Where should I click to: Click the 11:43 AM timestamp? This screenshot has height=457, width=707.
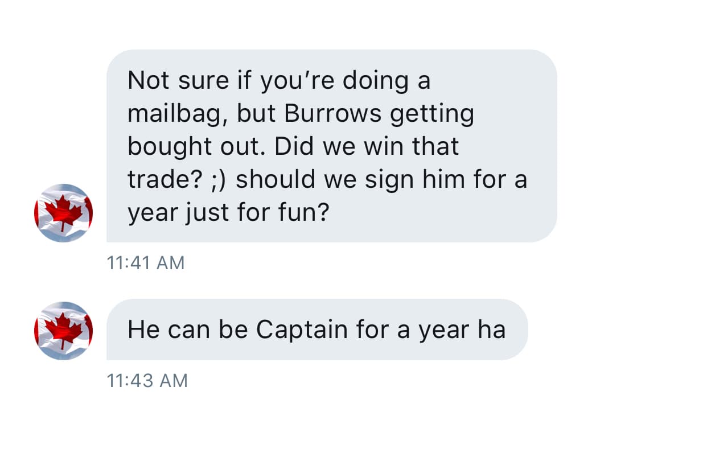147,380
